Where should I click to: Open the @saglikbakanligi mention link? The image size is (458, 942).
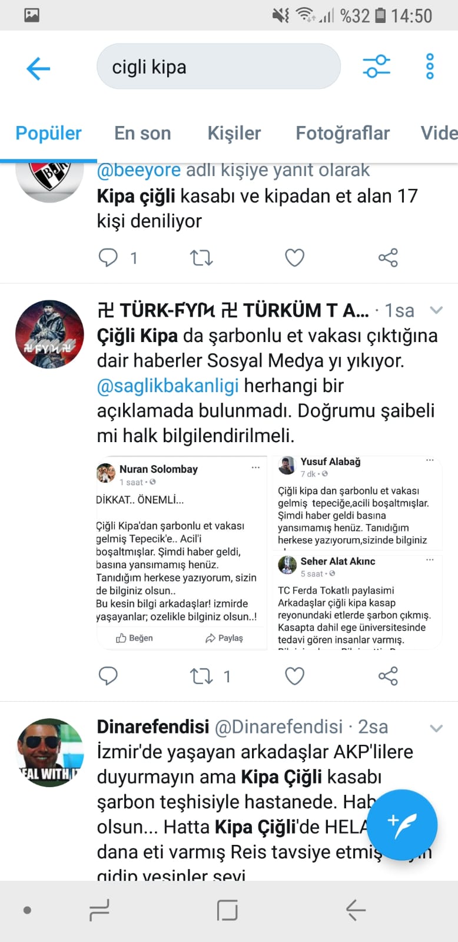(168, 386)
